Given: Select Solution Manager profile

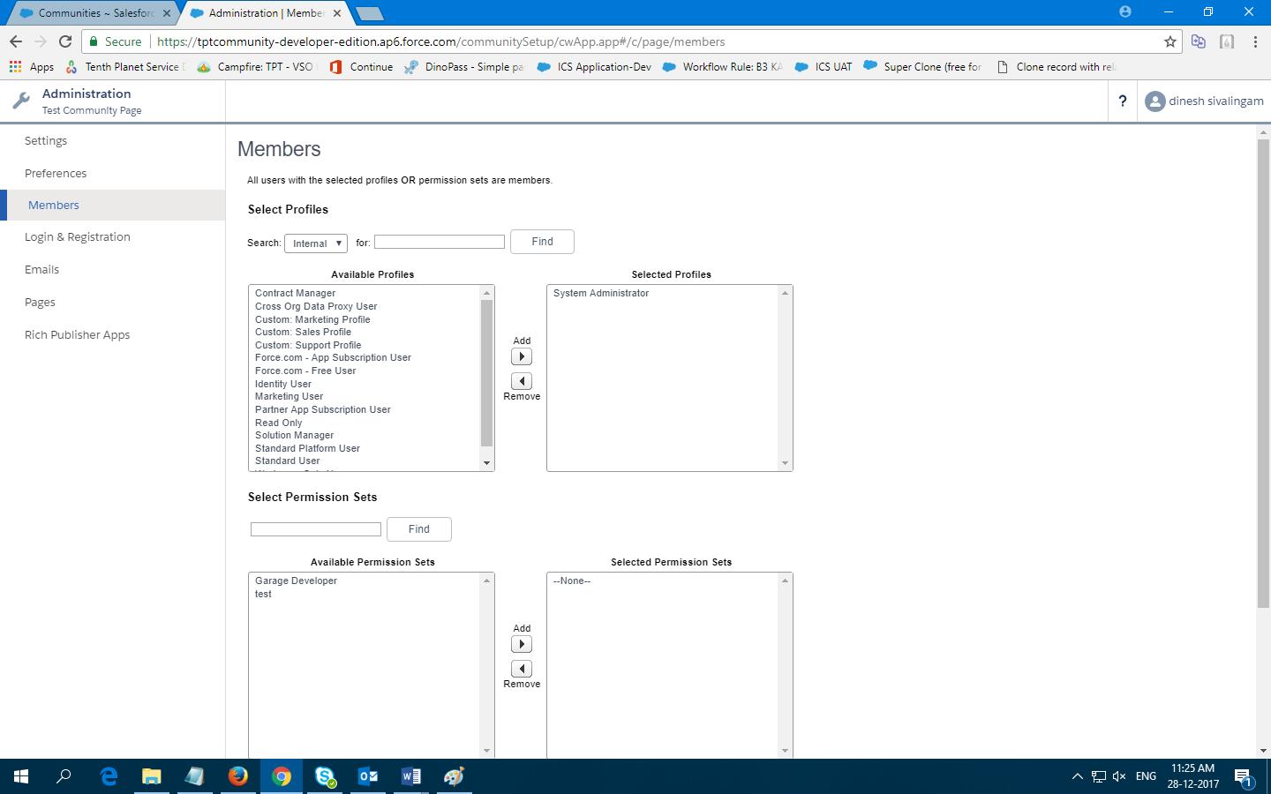Looking at the screenshot, I should [x=294, y=435].
